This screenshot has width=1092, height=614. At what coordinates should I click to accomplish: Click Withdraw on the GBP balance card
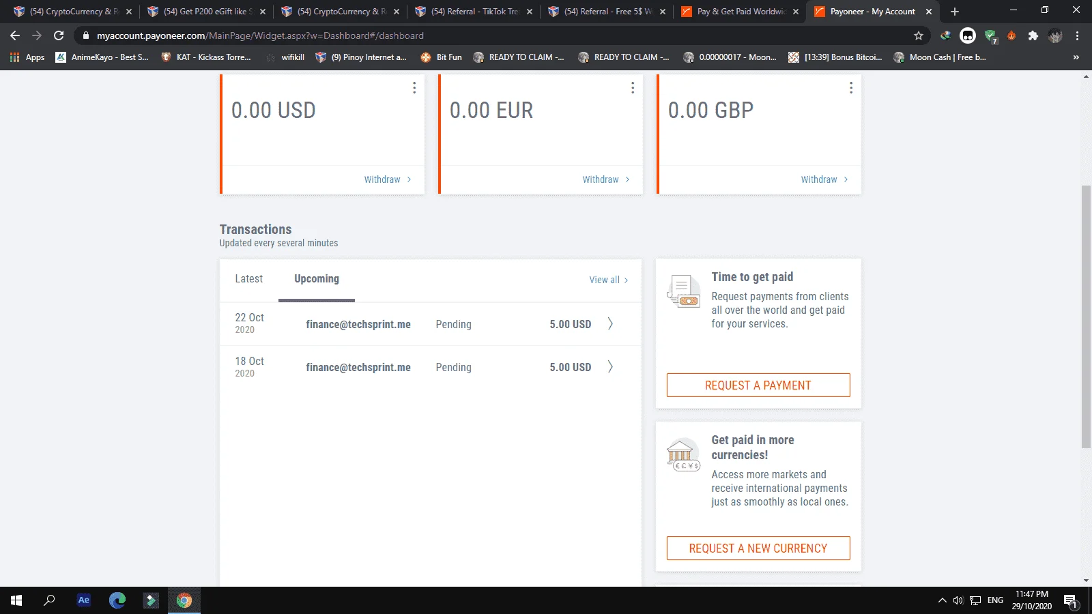pyautogui.click(x=824, y=179)
